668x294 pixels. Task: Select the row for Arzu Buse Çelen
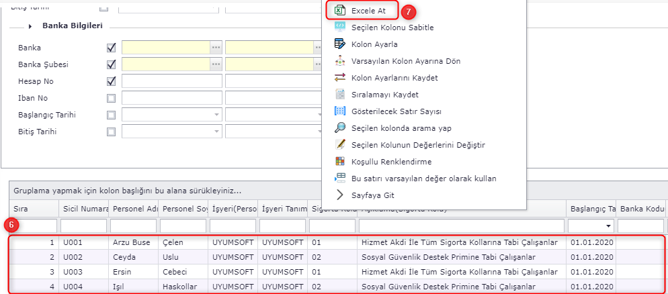(134, 242)
